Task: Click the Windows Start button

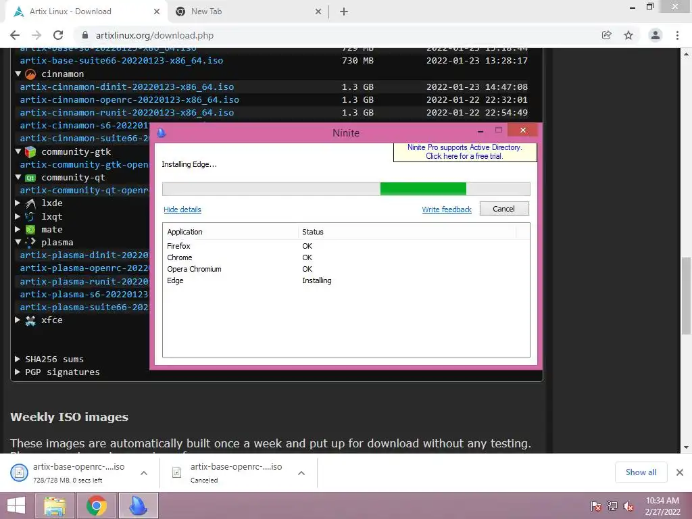Action: click(16, 505)
